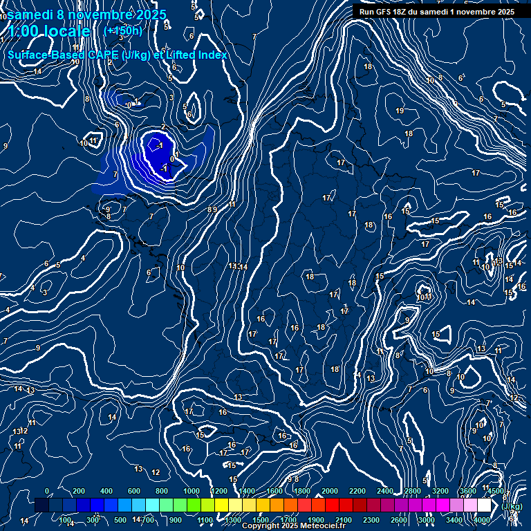Click 'Surface-Based CAPE (J/kg) et Lifted Index' title
The image size is (531, 531).
pos(117,55)
